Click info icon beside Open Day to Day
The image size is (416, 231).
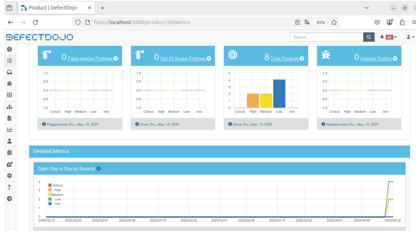(99, 168)
